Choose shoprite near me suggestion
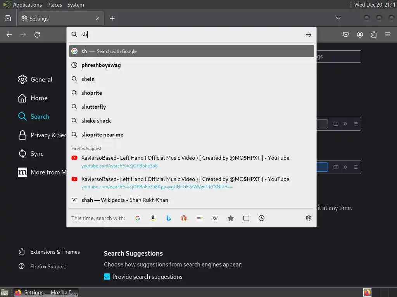The width and height of the screenshot is (397, 297). [x=192, y=135]
